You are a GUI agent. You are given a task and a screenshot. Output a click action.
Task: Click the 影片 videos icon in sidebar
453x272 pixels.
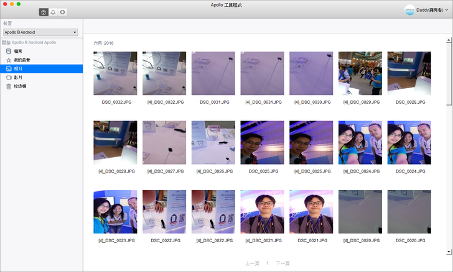[8, 78]
